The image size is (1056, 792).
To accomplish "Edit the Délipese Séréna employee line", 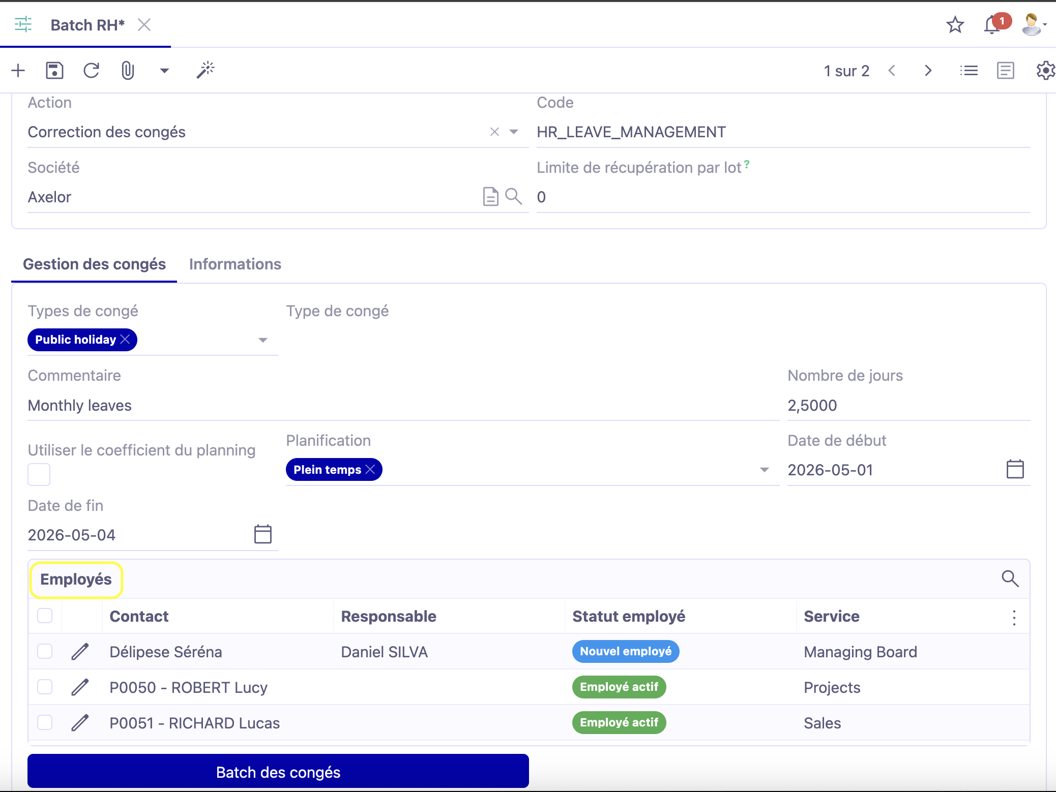I will 80,651.
